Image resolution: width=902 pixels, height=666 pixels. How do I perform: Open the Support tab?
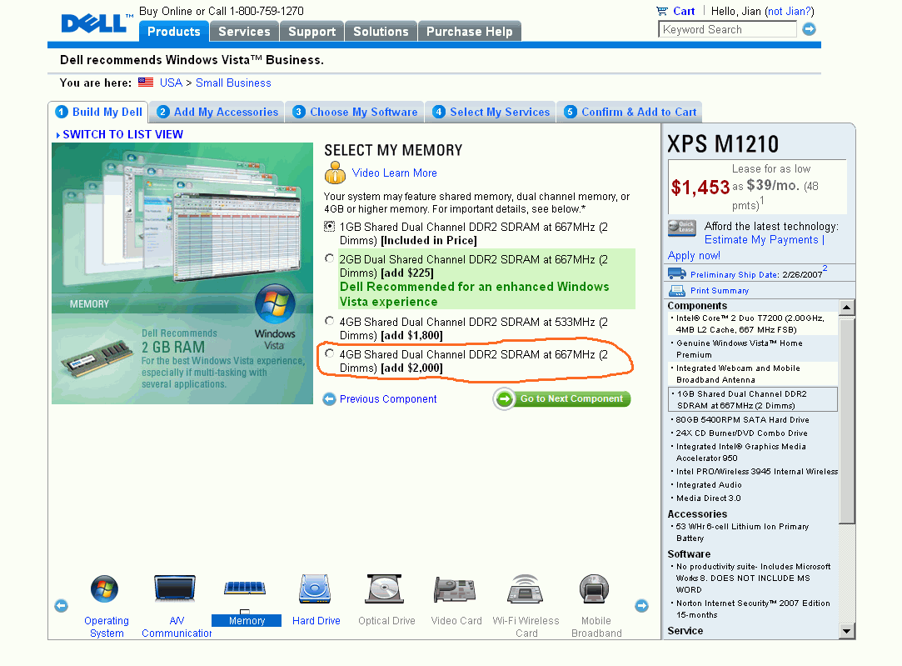click(311, 31)
